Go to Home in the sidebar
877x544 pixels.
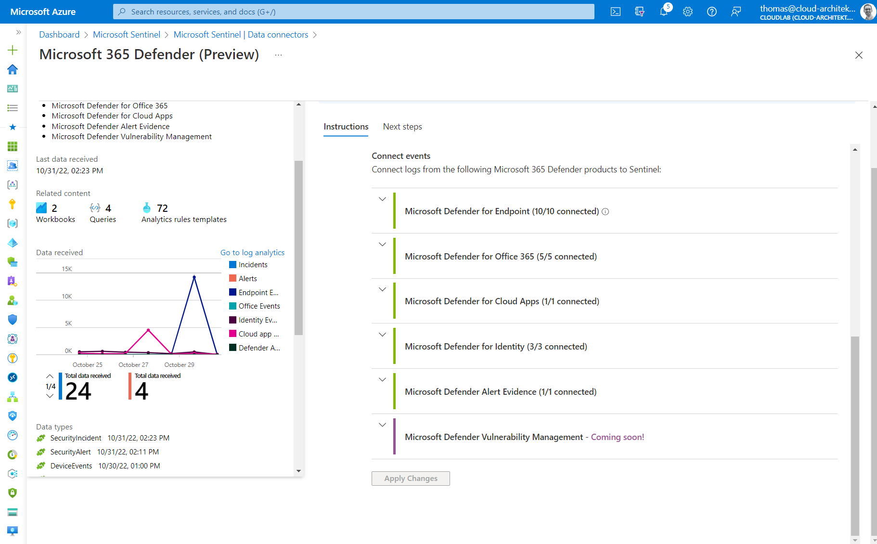coord(13,69)
